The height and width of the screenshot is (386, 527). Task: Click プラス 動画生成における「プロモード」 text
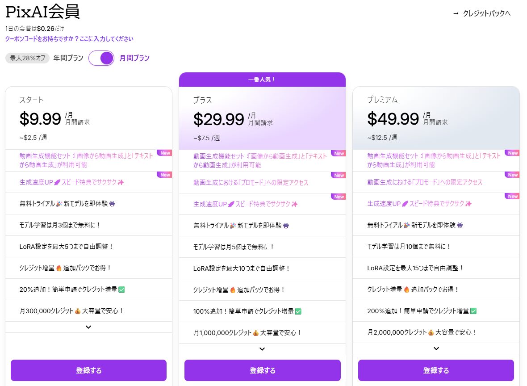251,183
